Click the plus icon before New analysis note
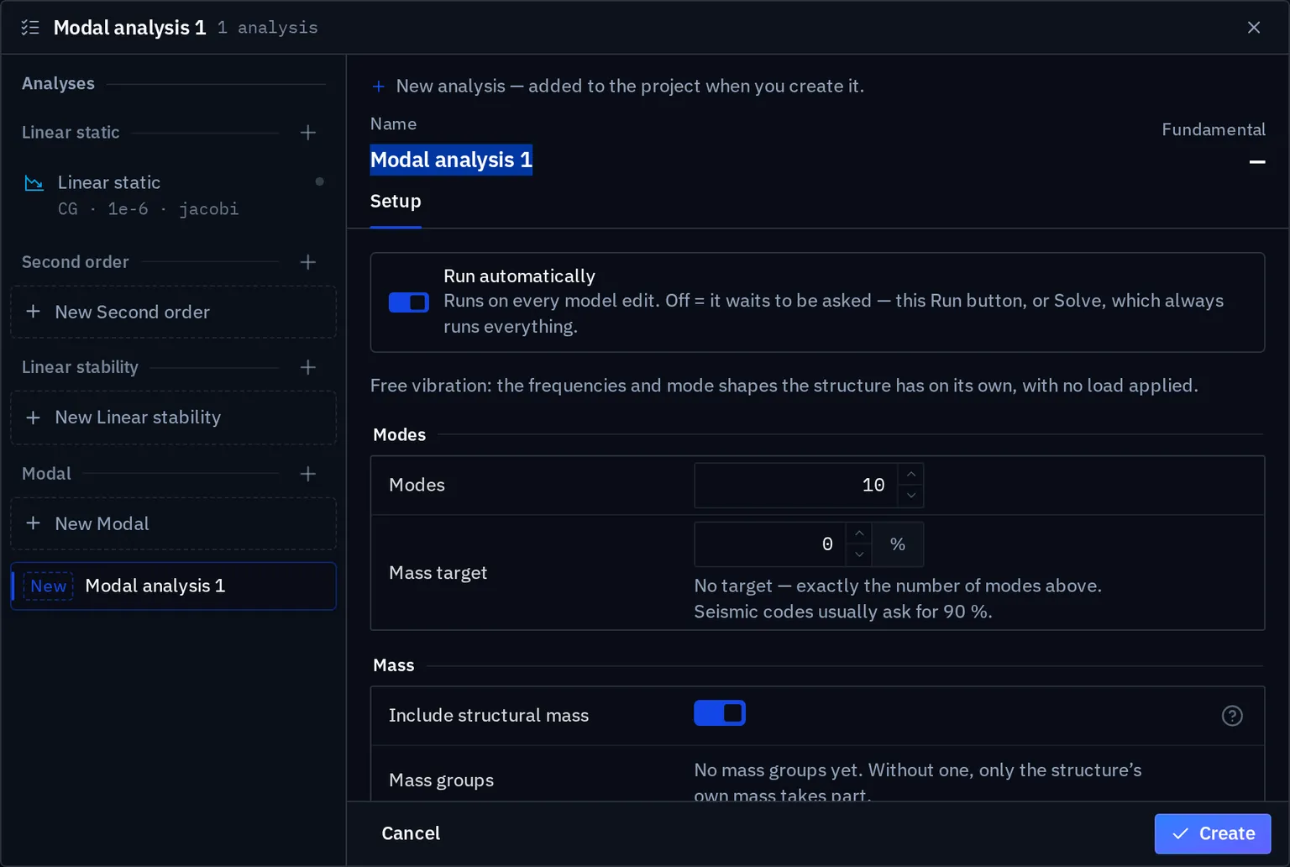 [x=379, y=87]
